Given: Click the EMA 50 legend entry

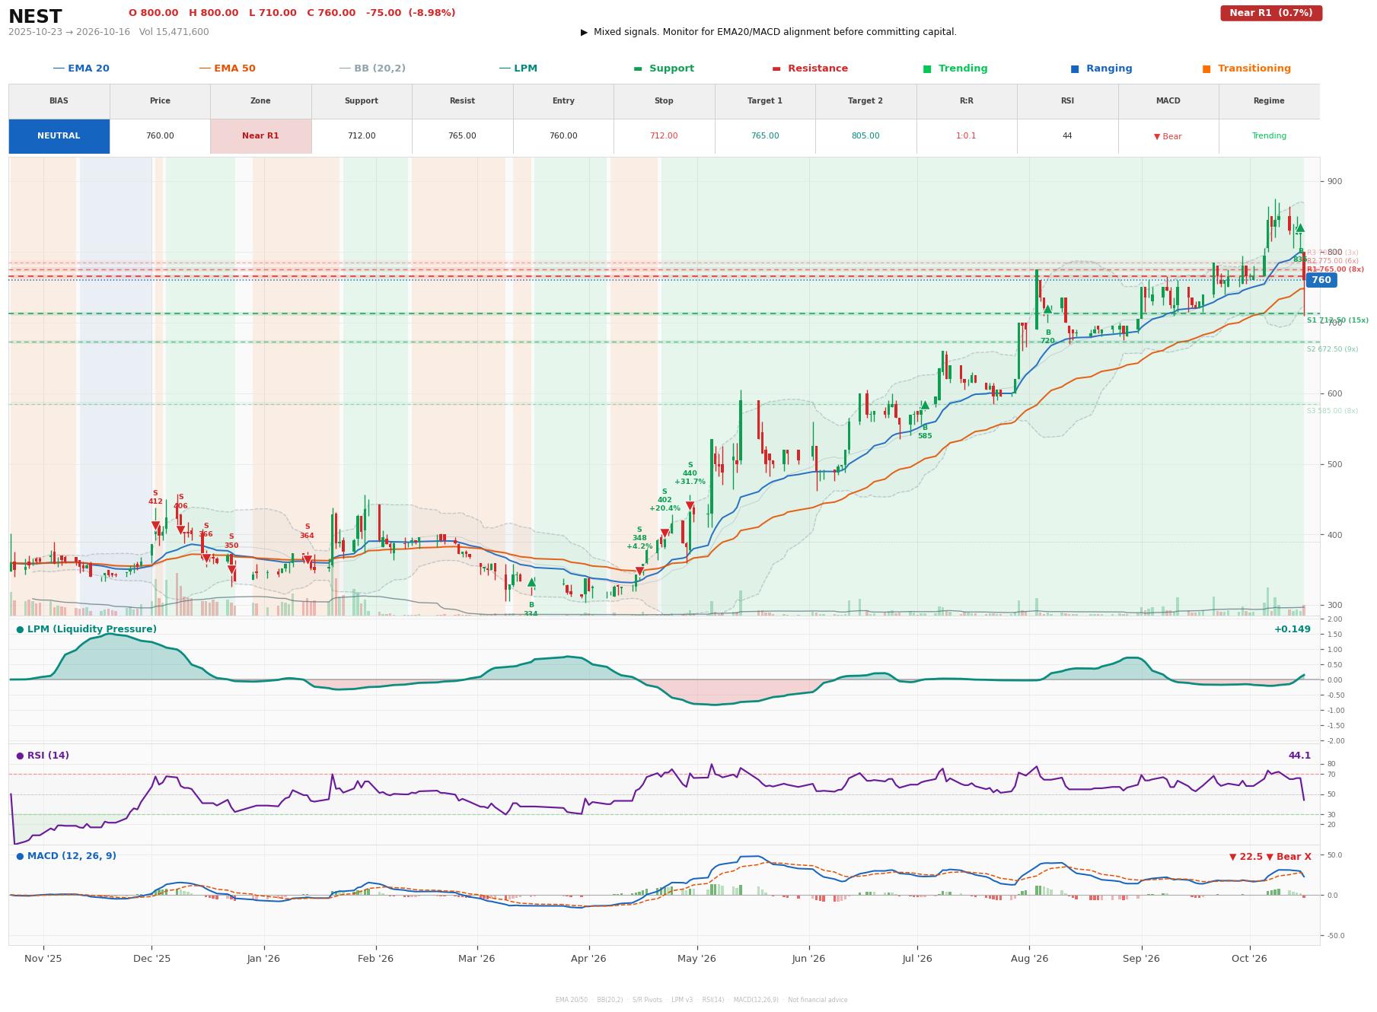Looking at the screenshot, I should [x=228, y=68].
